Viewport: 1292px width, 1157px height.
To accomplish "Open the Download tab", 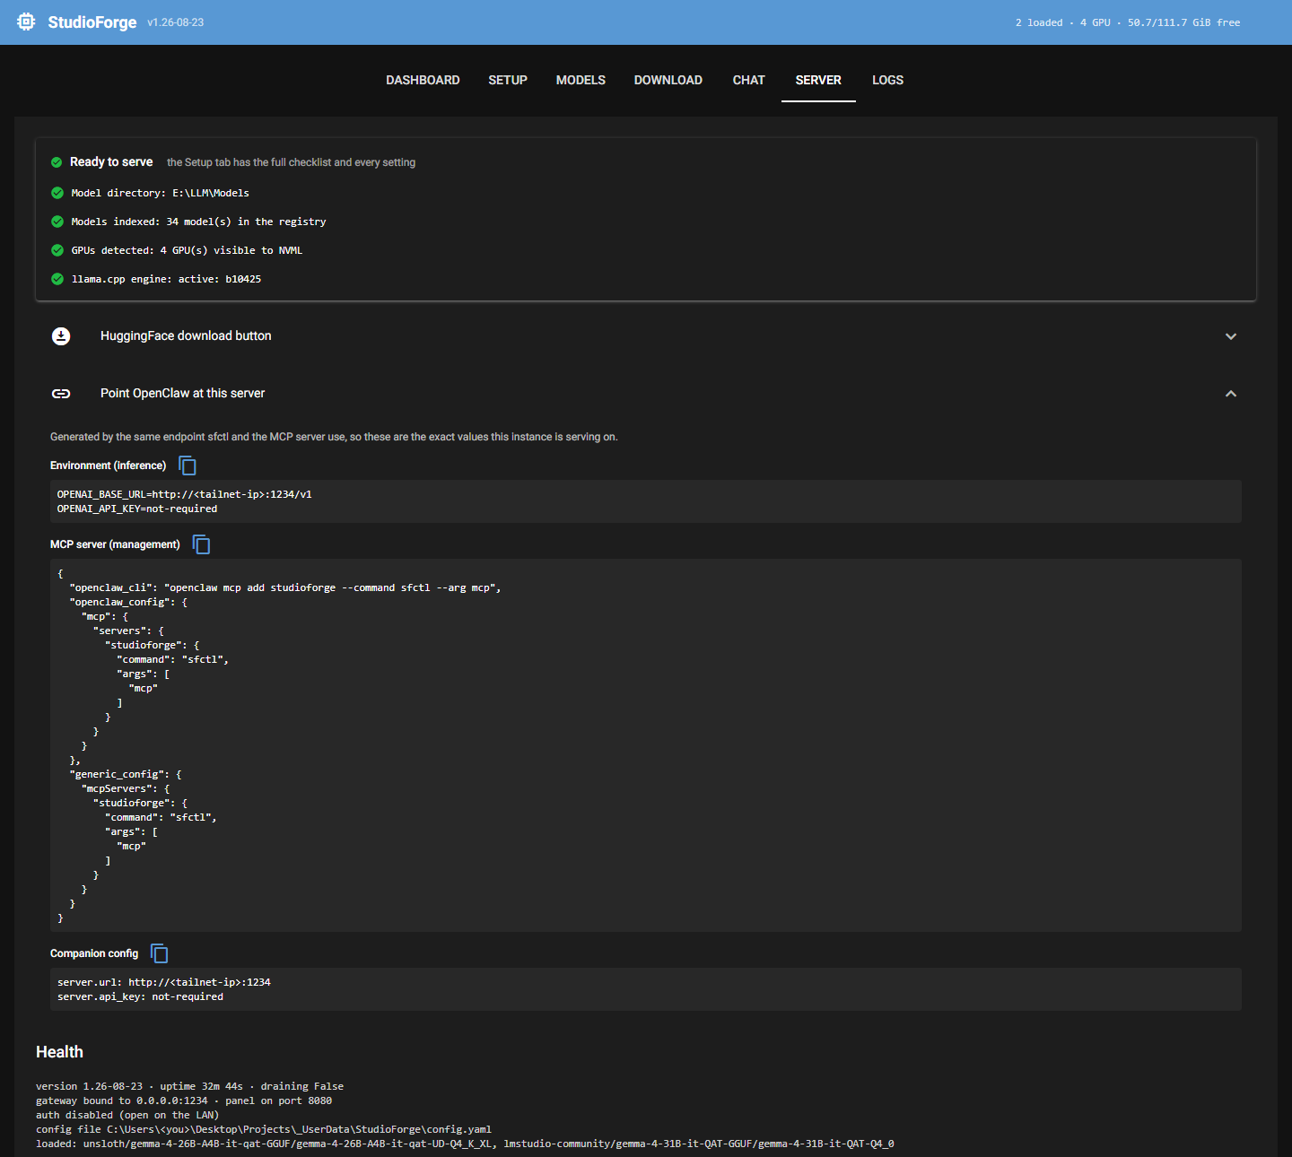I will coord(668,80).
